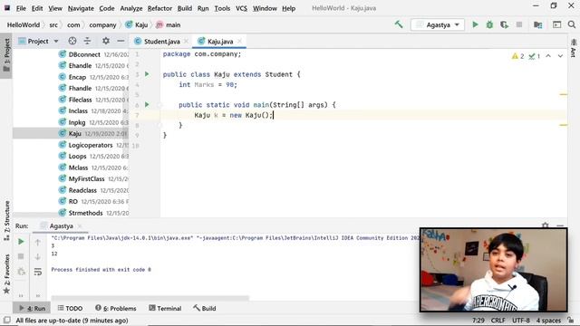The width and height of the screenshot is (580, 326).
Task: Close the Kaju.java tab
Action: tap(239, 41)
